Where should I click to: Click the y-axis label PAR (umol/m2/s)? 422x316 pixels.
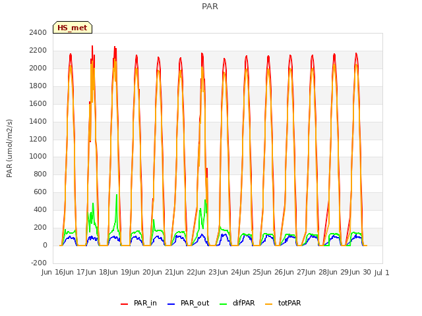(9, 148)
